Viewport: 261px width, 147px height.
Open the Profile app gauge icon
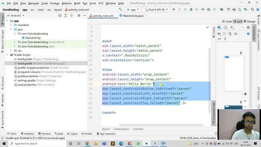[x=203, y=9]
